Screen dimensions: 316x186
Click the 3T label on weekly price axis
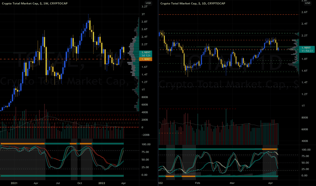(143, 14)
